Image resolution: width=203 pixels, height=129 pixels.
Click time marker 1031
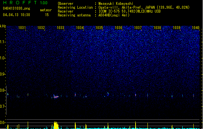point(22,28)
